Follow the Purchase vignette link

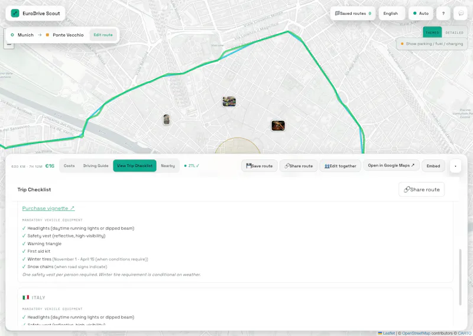(48, 208)
